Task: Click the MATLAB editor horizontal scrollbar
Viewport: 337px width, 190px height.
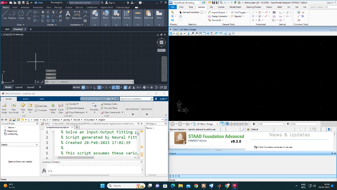Action: click(x=76, y=157)
